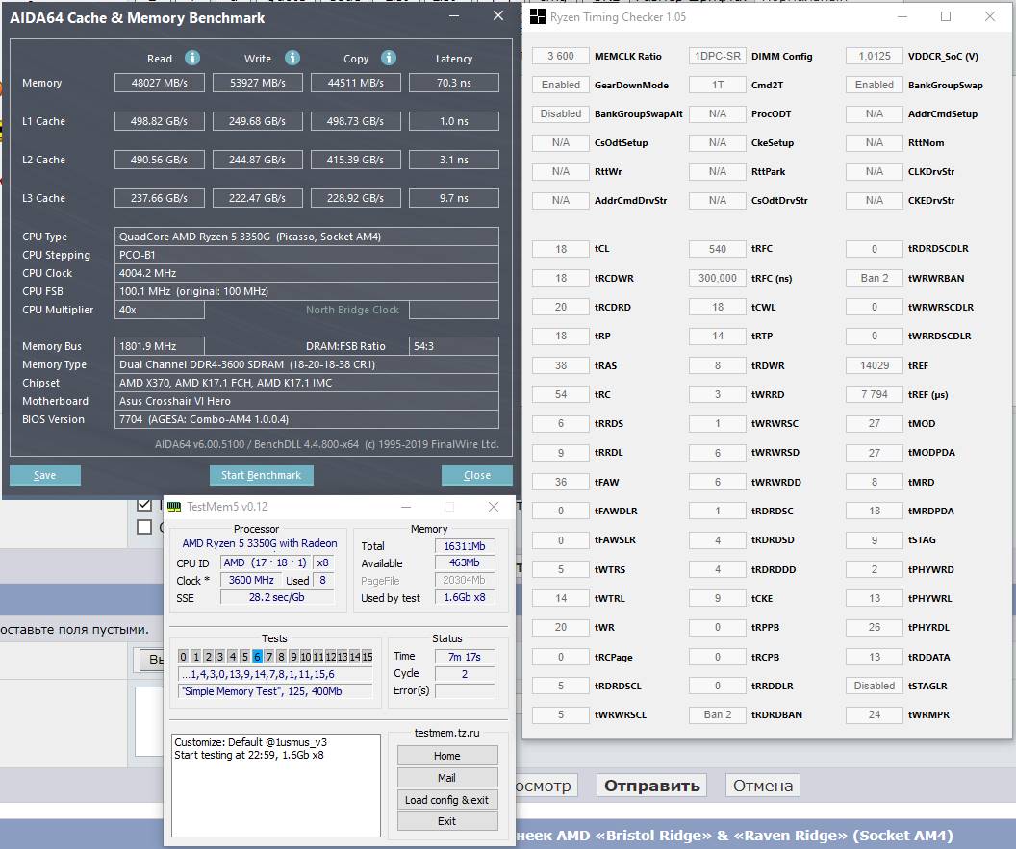Select test number 0 in TestMem5 list
This screenshot has height=849, width=1016.
184,657
